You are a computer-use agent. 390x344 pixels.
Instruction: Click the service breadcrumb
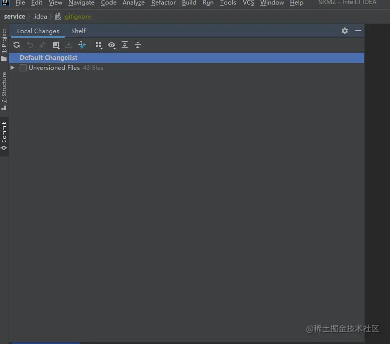15,17
